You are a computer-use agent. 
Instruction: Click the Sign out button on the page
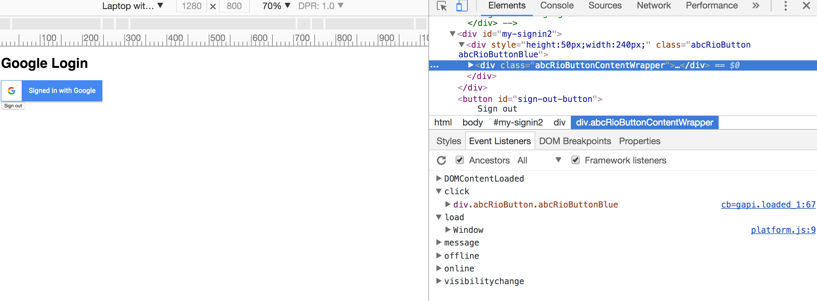tap(13, 106)
